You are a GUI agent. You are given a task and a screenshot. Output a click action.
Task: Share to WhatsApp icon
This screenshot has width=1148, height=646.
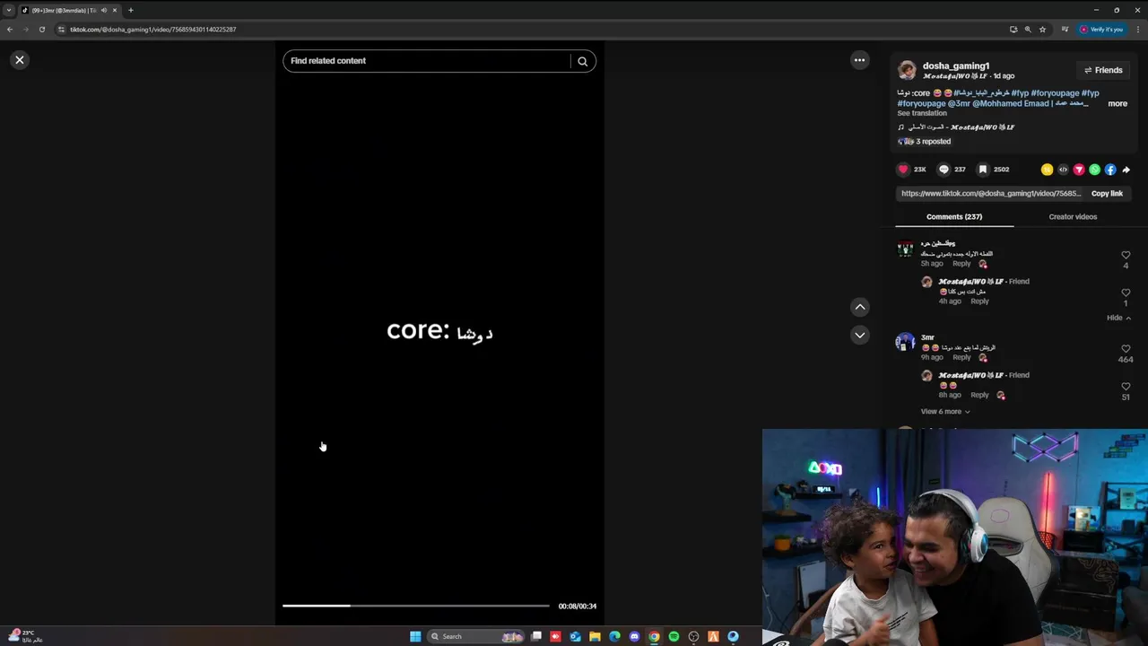click(x=1094, y=170)
